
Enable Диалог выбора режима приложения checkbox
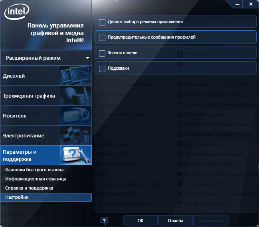tap(102, 22)
